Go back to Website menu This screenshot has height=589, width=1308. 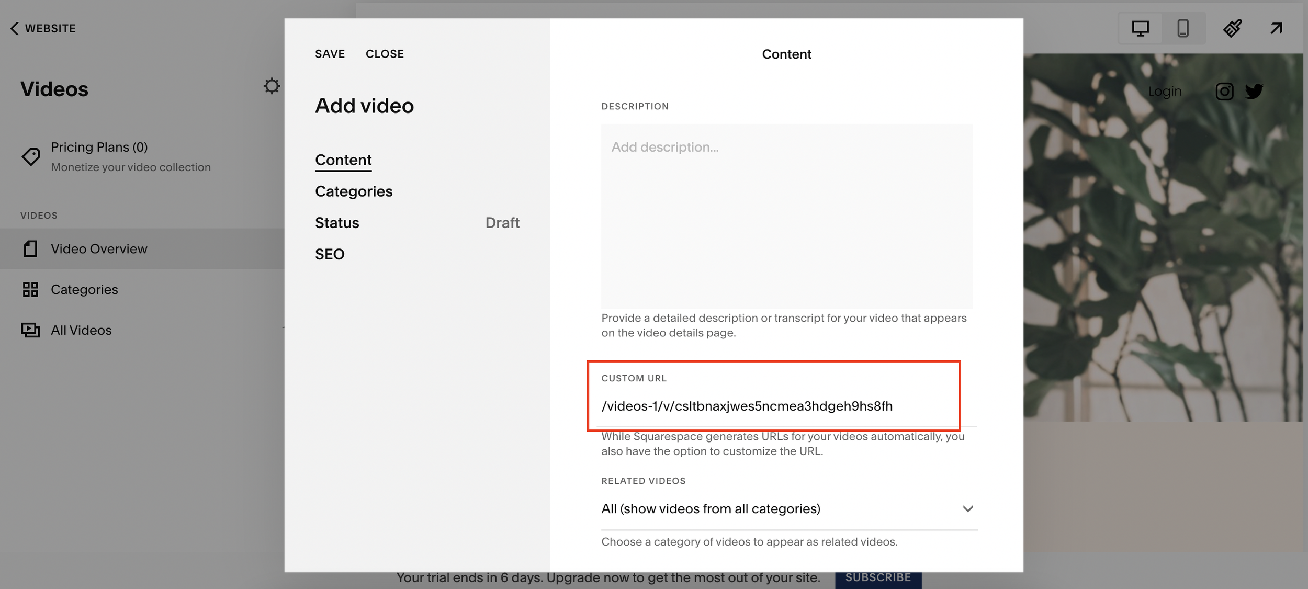point(43,28)
